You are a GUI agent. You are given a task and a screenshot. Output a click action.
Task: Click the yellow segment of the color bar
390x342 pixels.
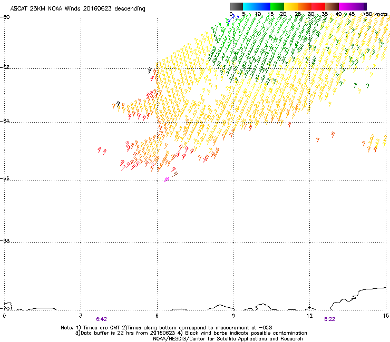pyautogui.click(x=291, y=6)
